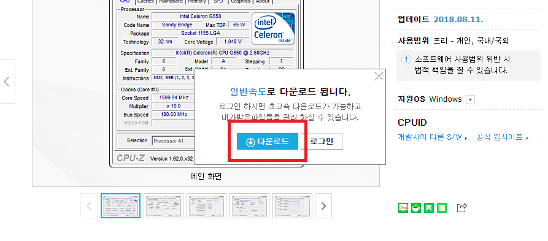548x241 pixels.
Task: Click the Graphics tab in CPU-Z screenshot
Action: tap(241, 1)
